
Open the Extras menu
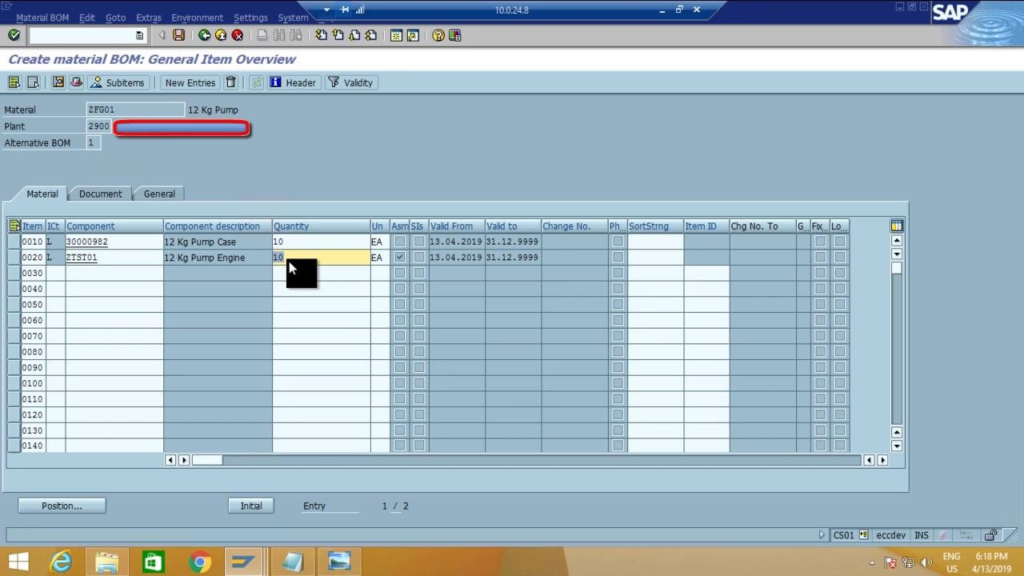tap(149, 18)
